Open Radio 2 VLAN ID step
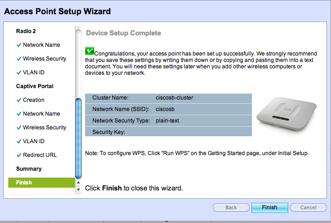 coord(34,72)
